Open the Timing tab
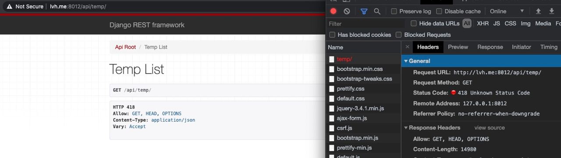561x158 pixels. (549, 47)
